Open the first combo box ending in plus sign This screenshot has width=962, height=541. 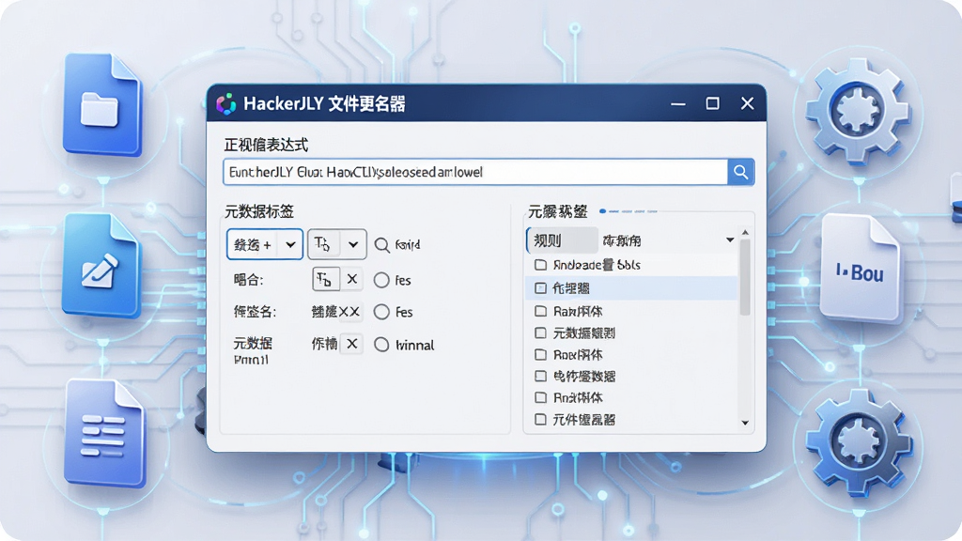coord(264,245)
